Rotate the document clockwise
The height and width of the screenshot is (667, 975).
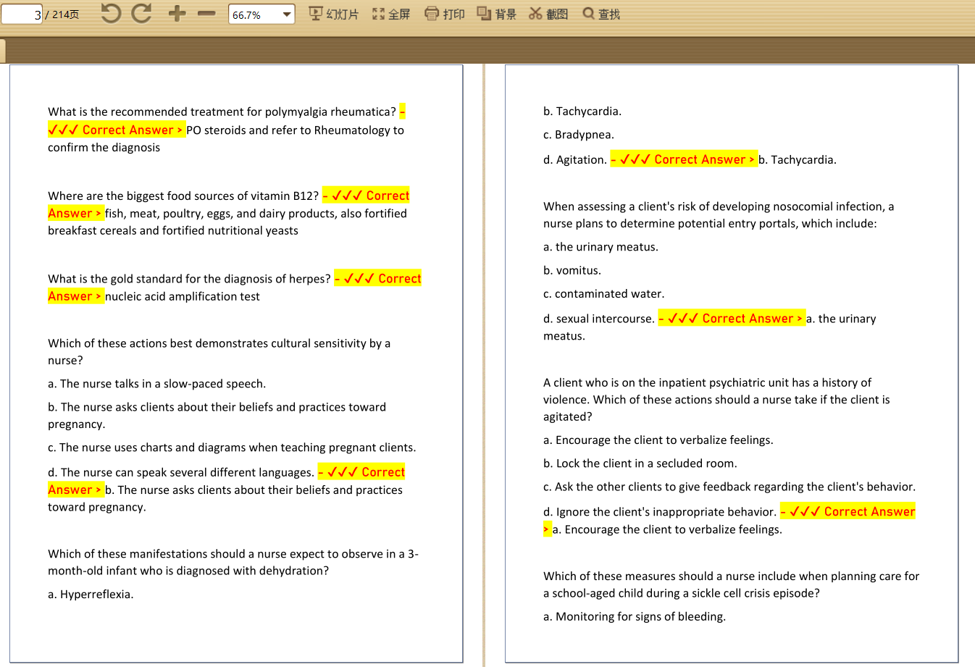coord(142,13)
